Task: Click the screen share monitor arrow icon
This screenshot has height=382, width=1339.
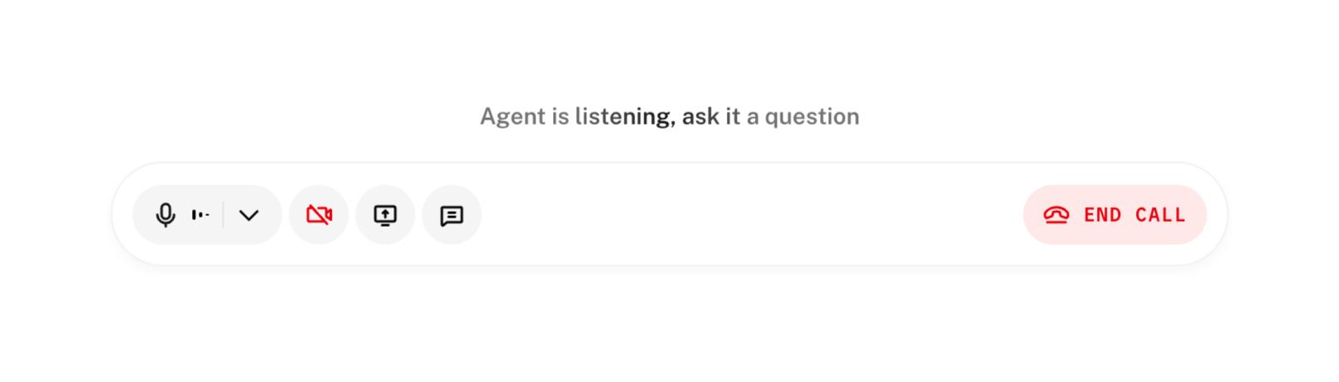Action: point(385,215)
